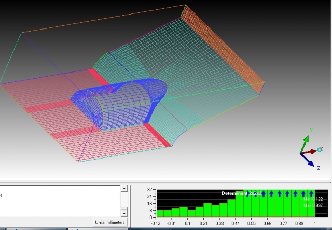Click message log scrollbar down arrow
This screenshot has height=230, width=332.
[x=124, y=213]
